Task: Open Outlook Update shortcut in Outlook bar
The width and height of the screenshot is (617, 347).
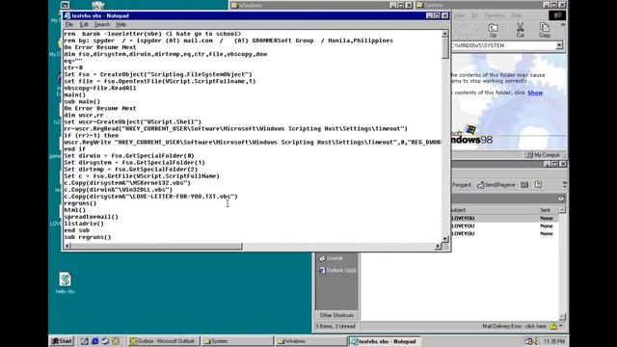Action: point(337,270)
